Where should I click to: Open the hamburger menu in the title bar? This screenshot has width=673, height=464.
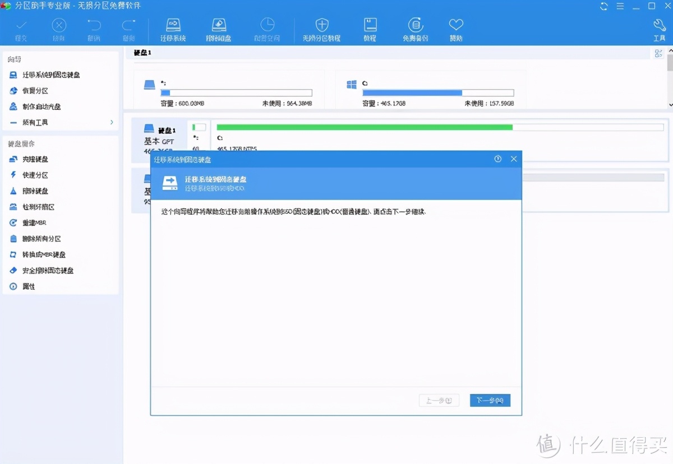(619, 6)
